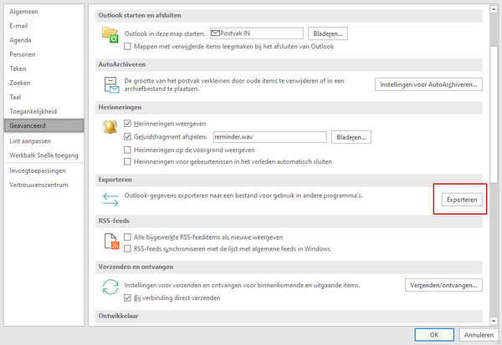Open Werkbalk Snelle toegang settings
The height and width of the screenshot is (345, 502).
tap(44, 155)
